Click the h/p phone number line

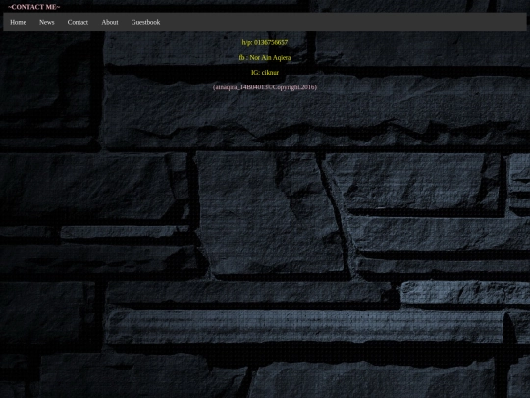(265, 42)
